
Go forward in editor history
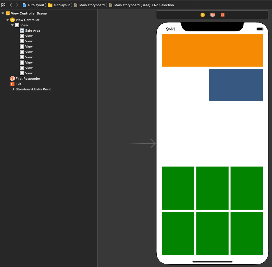pyautogui.click(x=17, y=5)
